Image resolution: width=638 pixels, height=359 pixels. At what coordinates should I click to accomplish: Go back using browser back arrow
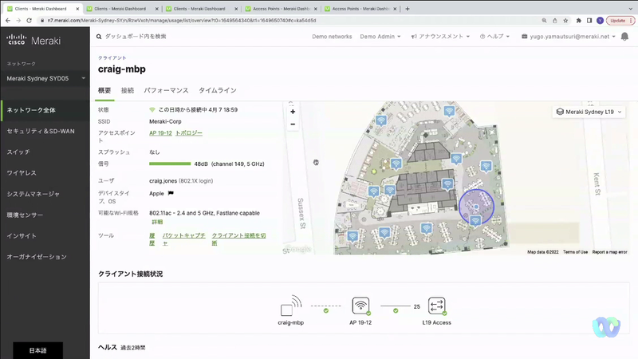click(x=8, y=21)
